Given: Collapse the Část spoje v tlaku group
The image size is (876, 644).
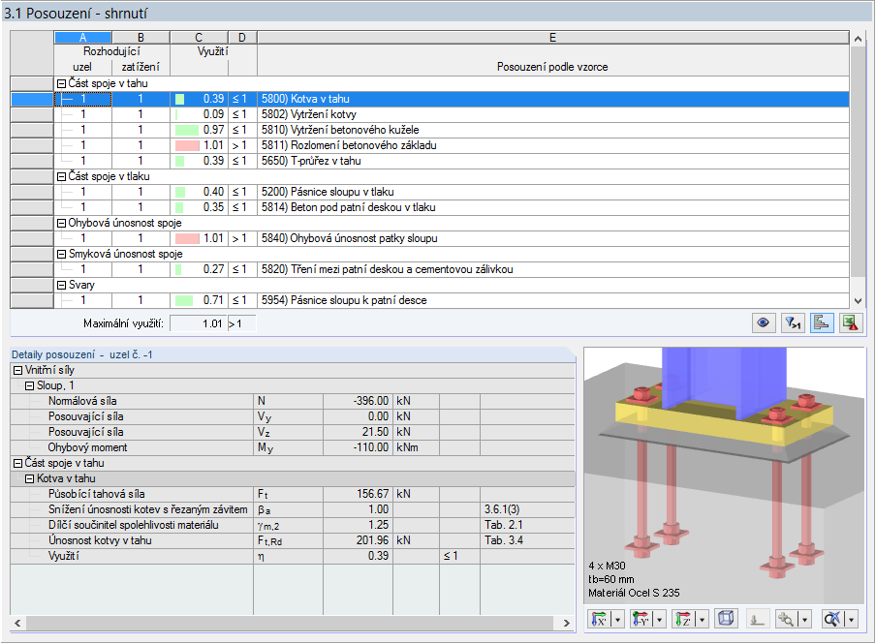Looking at the screenshot, I should [61, 176].
